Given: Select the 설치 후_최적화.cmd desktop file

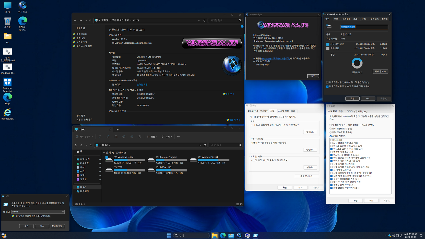Looking at the screenshot, I should tap(7, 55).
